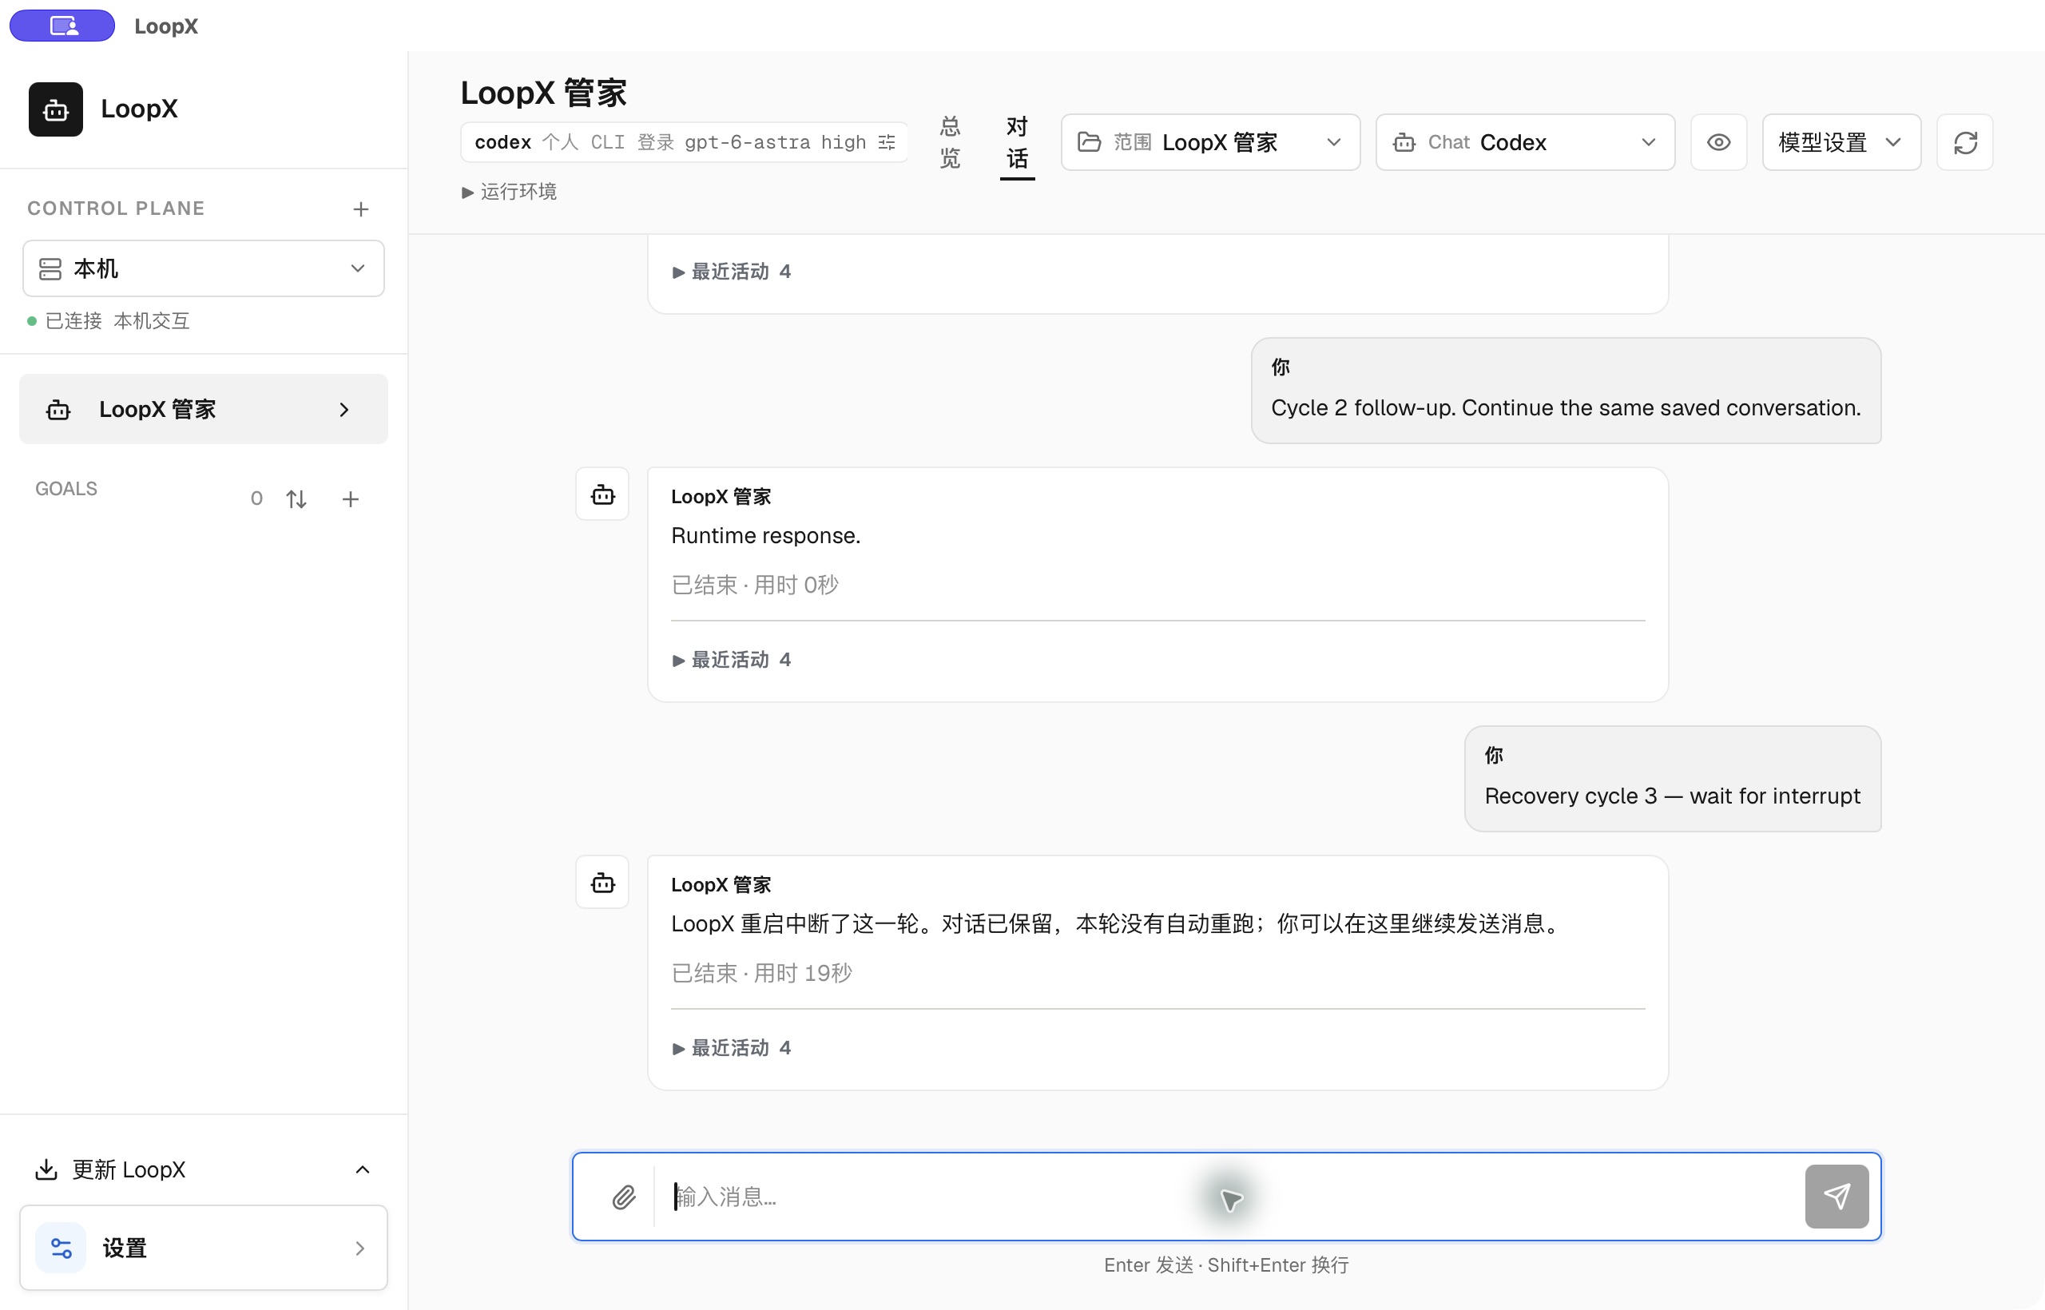Click the refresh icon button
Screen dimensions: 2045x1310
1965,142
